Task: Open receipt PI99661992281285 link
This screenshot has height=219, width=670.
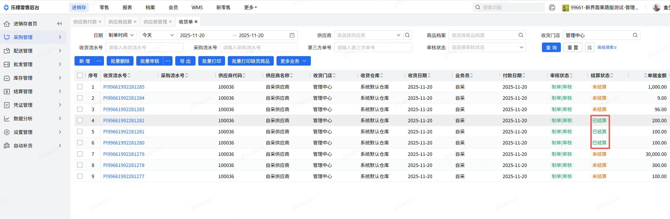Action: pyautogui.click(x=124, y=87)
